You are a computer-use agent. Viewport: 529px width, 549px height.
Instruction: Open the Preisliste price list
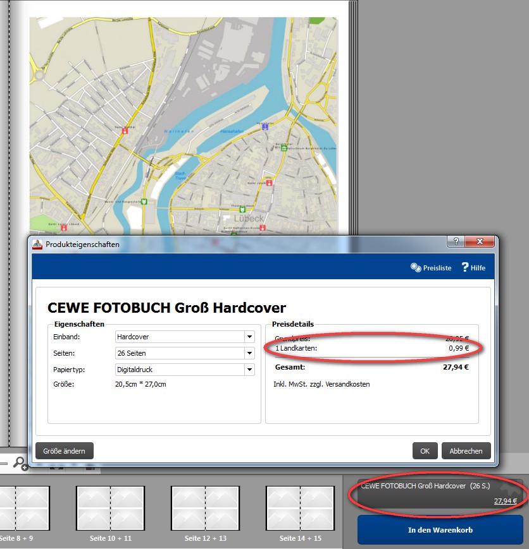(x=431, y=268)
